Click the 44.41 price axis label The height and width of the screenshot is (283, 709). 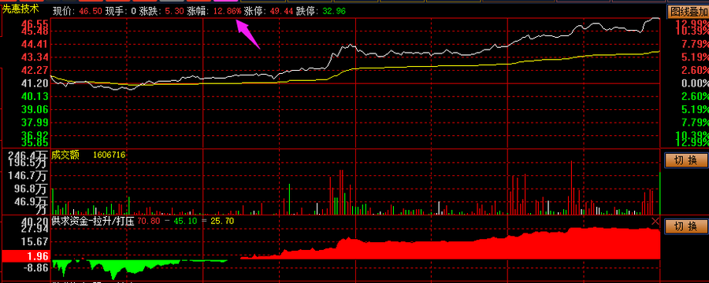35,44
